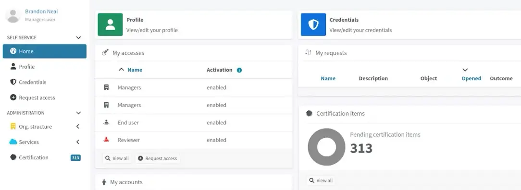Select Home in the sidebar
Viewport: 521px width, 190px height.
(45, 51)
